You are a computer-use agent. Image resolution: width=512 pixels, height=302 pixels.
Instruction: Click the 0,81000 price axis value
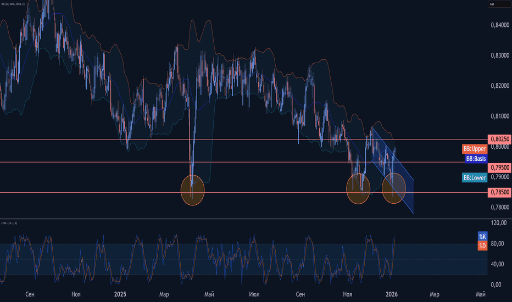pyautogui.click(x=500, y=116)
